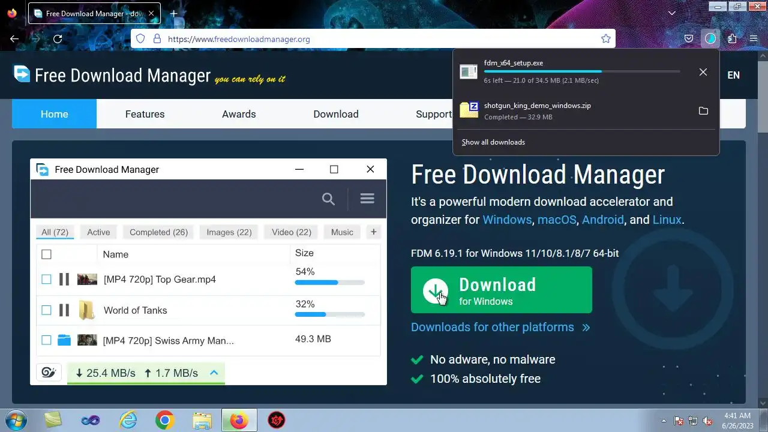Show hidden tray icons arrow

point(664,421)
